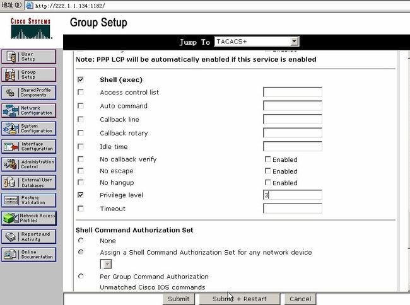
Task: Check the No escape checkbox
Action: coord(81,171)
